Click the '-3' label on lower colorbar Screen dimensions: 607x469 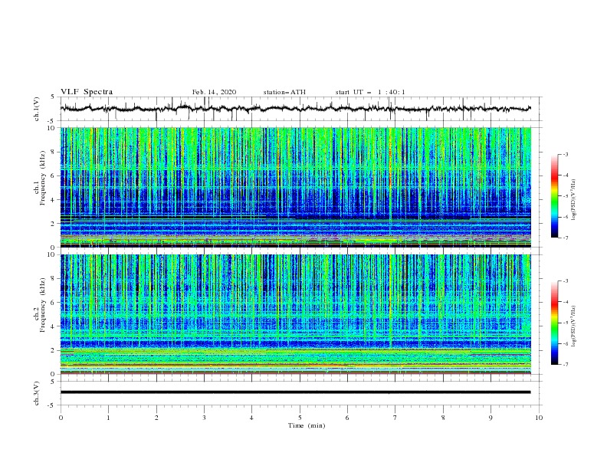565,281
